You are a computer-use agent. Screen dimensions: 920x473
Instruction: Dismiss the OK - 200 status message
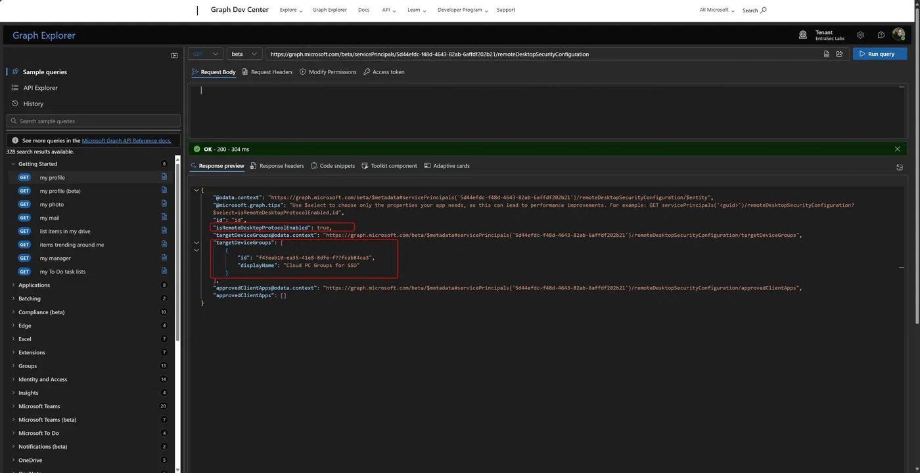click(898, 149)
